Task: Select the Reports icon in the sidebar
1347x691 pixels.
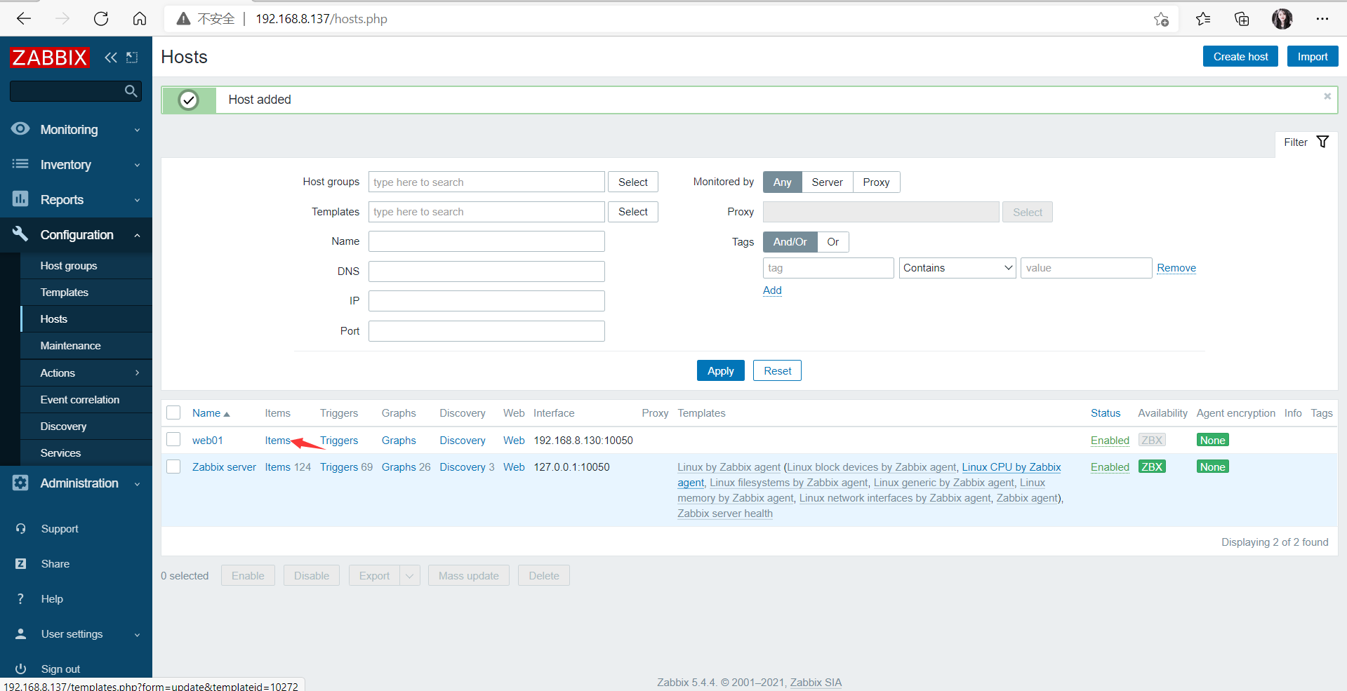Action: (20, 199)
